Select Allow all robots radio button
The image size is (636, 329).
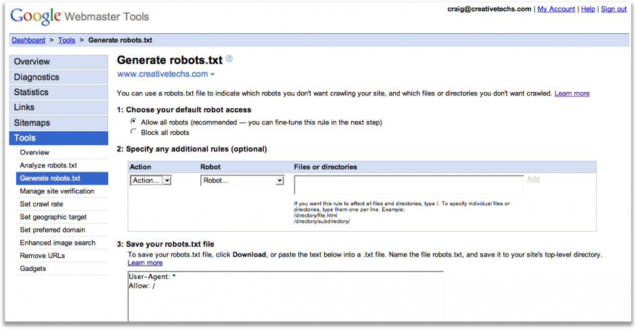tap(133, 121)
